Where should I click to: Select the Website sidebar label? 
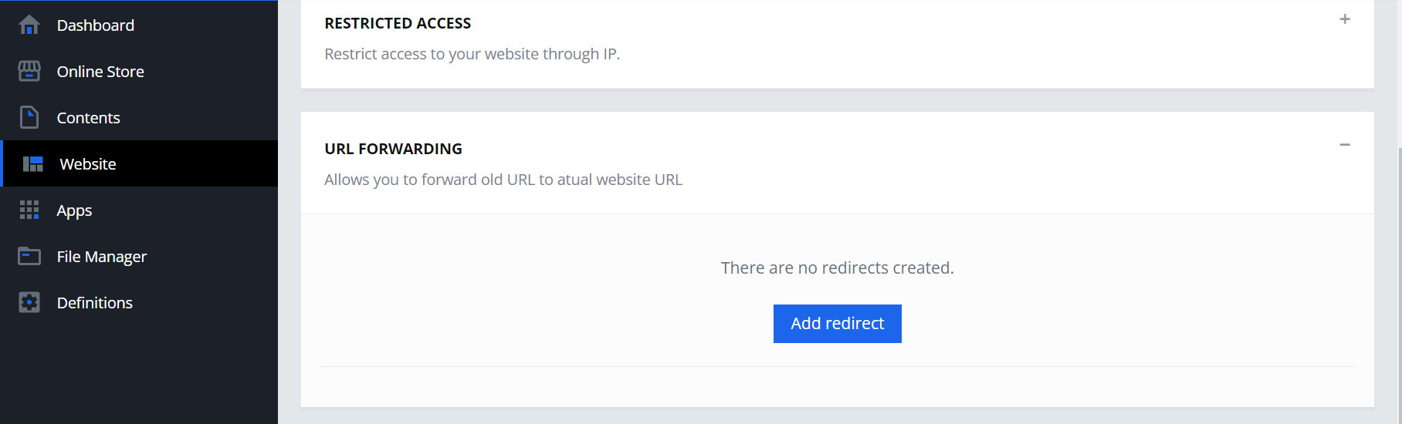[x=88, y=164]
